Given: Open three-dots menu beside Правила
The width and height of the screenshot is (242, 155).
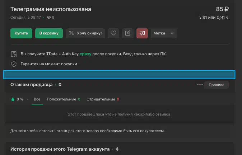Looking at the screenshot, I should point(200,85).
